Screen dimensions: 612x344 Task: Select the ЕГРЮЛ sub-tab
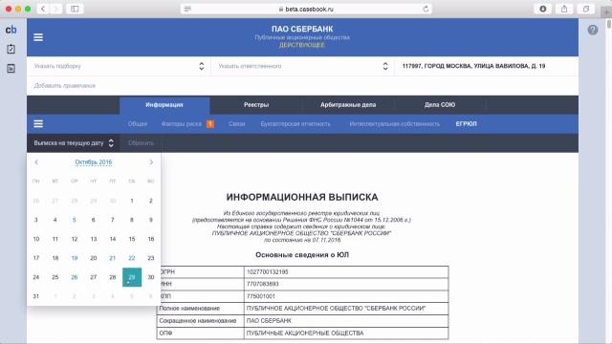pos(466,123)
